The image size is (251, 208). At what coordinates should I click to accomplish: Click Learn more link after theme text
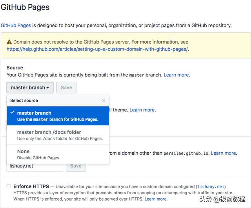[142, 110]
